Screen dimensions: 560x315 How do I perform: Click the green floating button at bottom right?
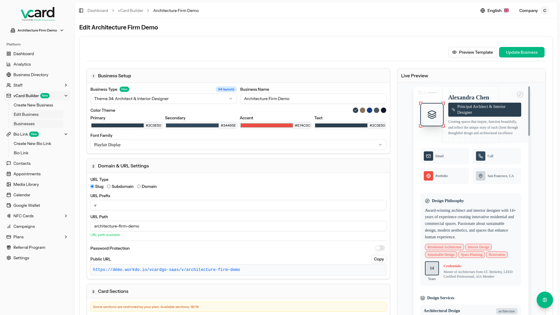tap(544, 300)
